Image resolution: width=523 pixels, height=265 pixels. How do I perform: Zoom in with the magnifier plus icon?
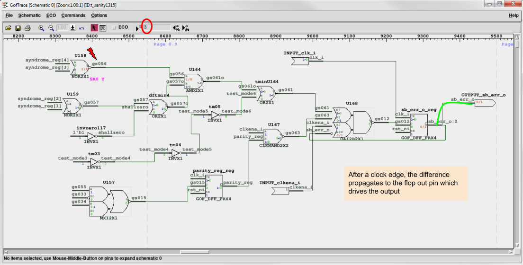pos(41,28)
